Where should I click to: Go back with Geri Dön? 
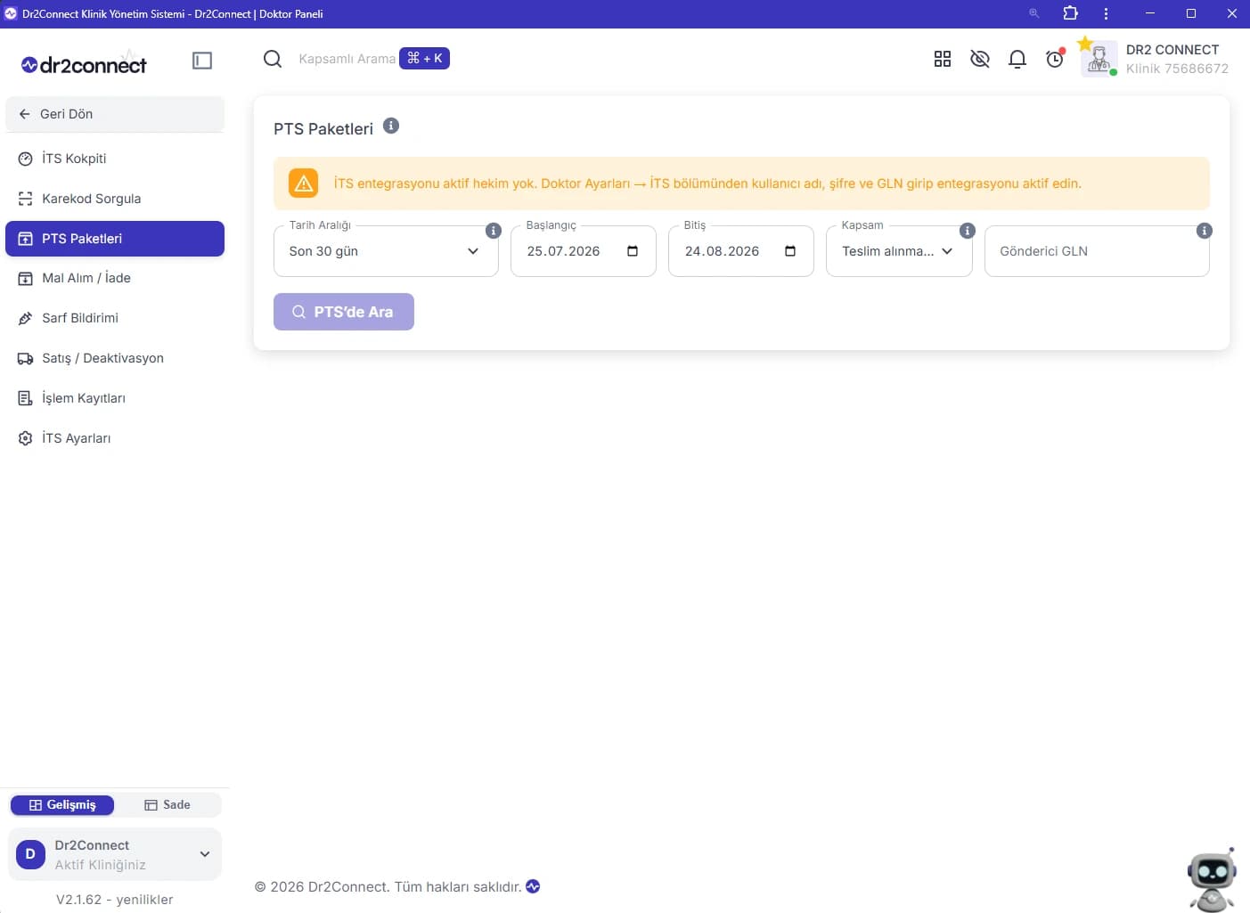115,114
